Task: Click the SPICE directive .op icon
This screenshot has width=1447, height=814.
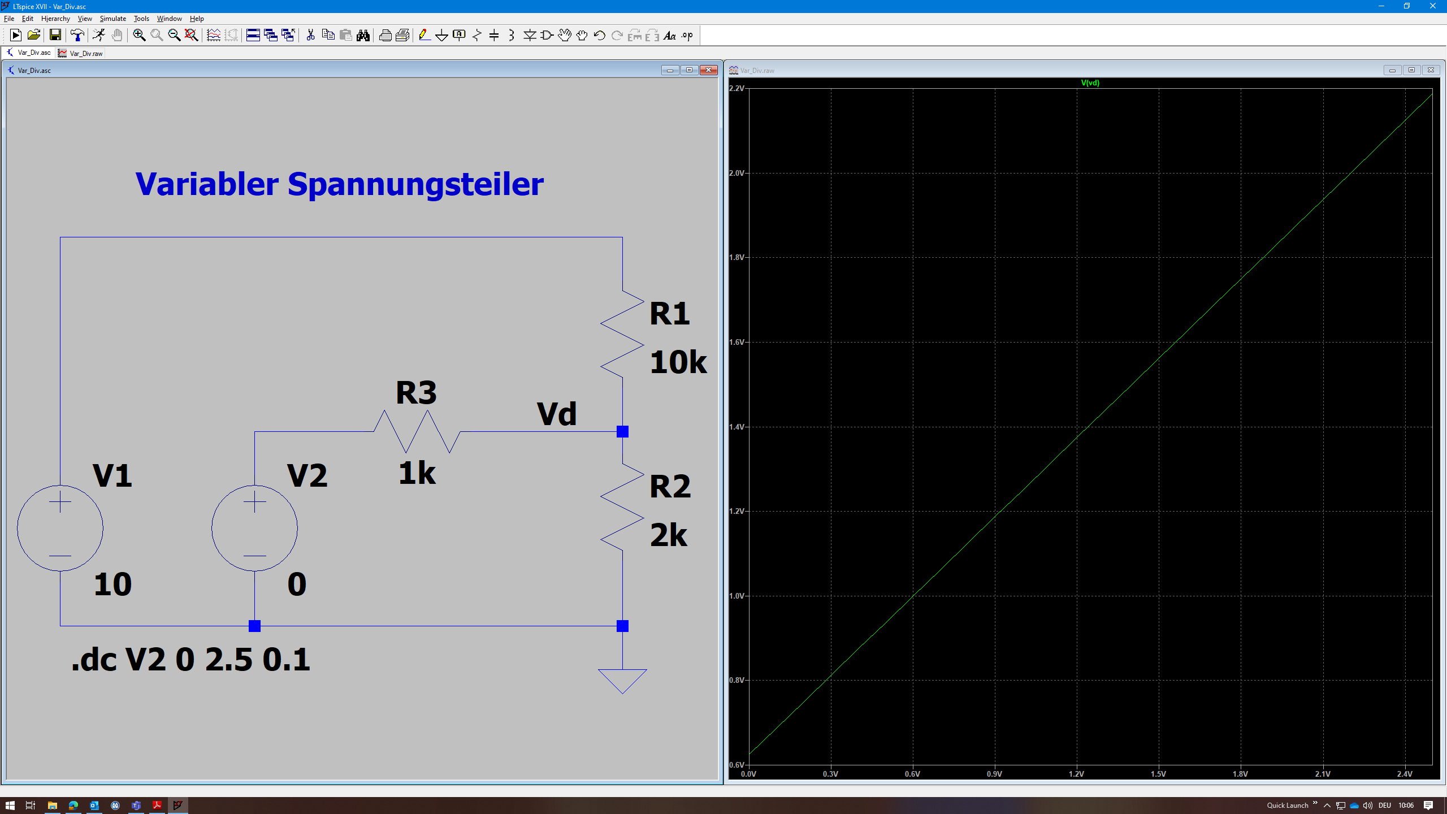Action: tap(687, 36)
